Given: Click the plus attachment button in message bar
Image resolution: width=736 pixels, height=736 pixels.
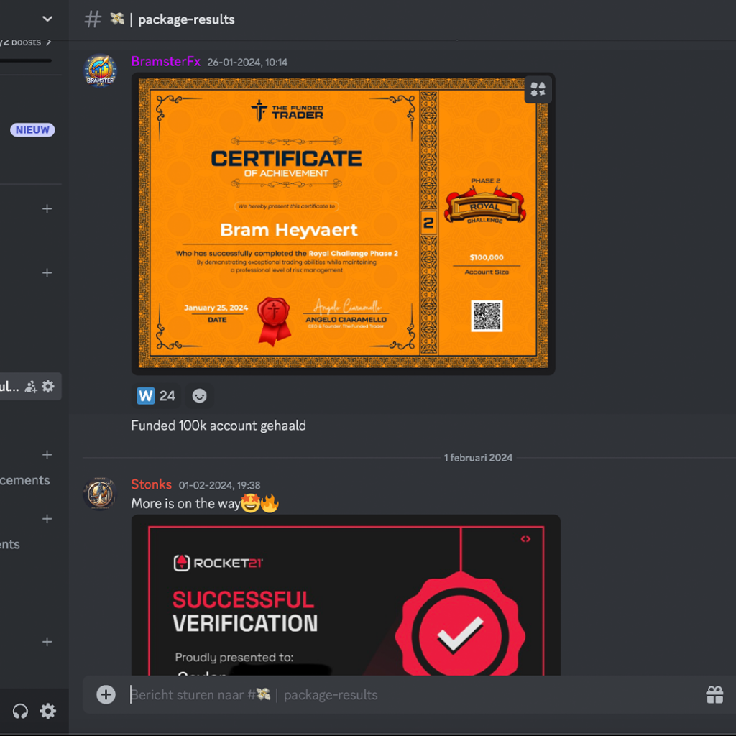Looking at the screenshot, I should coord(106,695).
